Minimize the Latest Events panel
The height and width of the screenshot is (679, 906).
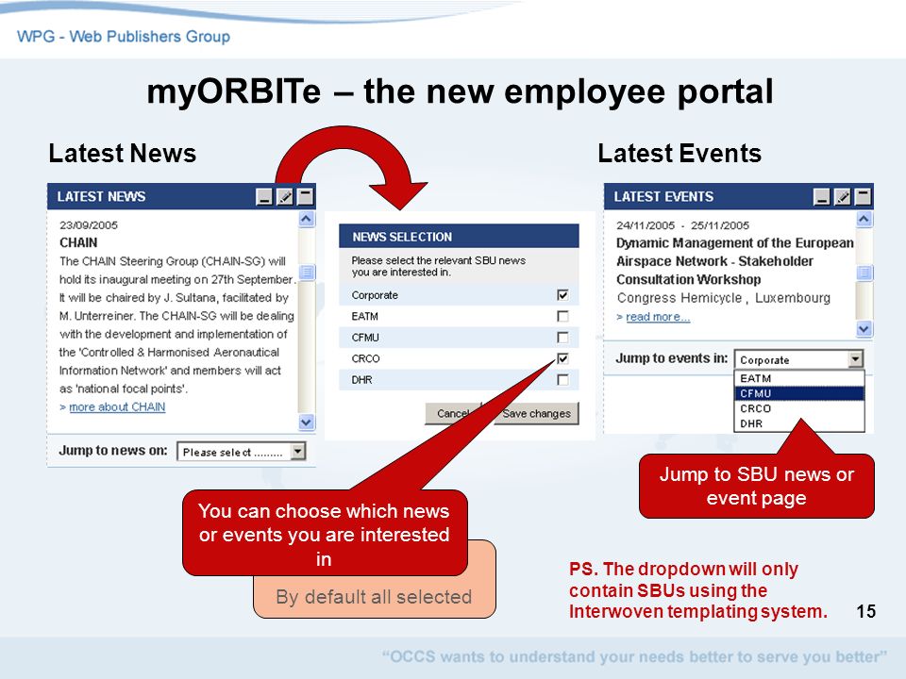click(x=822, y=197)
